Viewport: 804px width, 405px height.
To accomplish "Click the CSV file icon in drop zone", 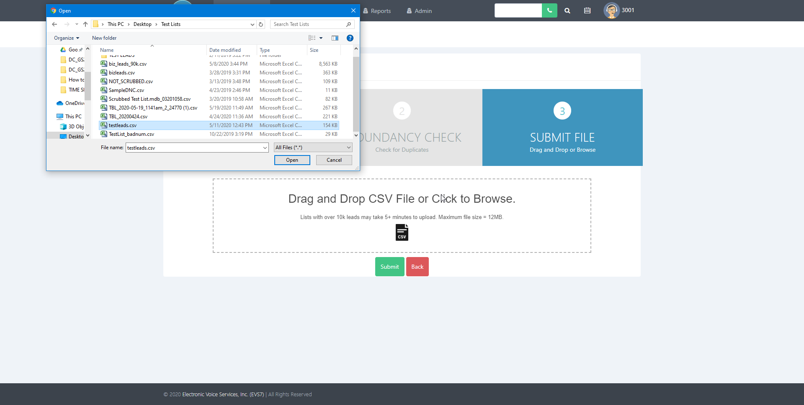I will click(x=402, y=232).
